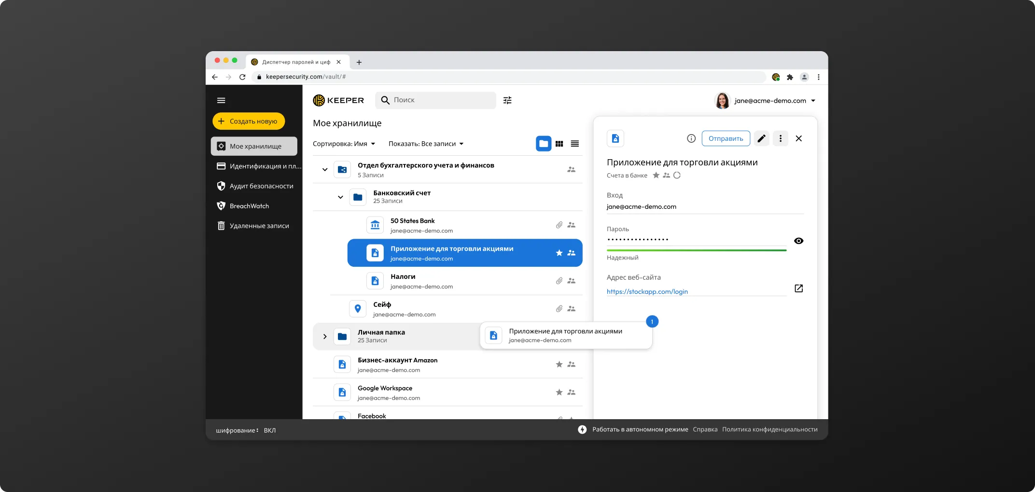
Task: Switch to grid view mode
Action: tap(559, 144)
